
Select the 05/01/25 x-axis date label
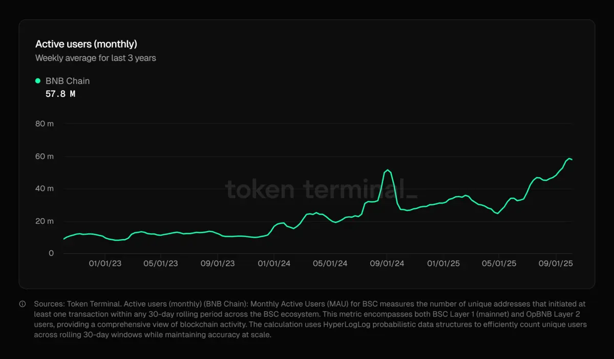[x=499, y=264]
